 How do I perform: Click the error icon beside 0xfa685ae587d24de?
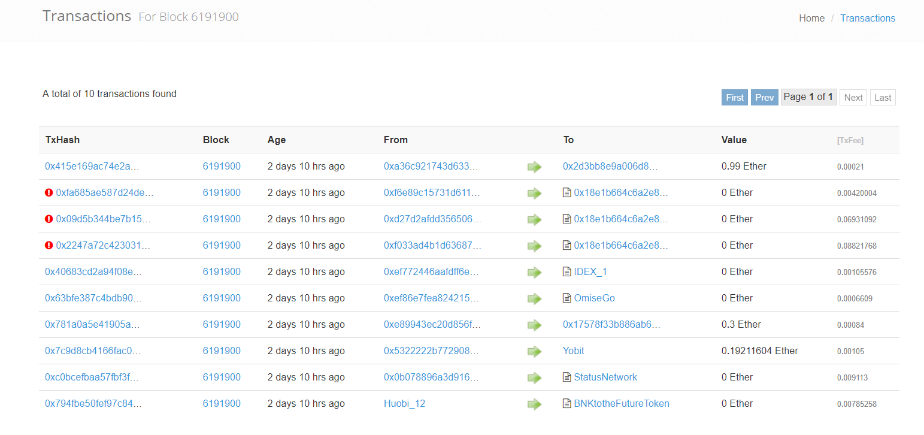pyautogui.click(x=49, y=193)
